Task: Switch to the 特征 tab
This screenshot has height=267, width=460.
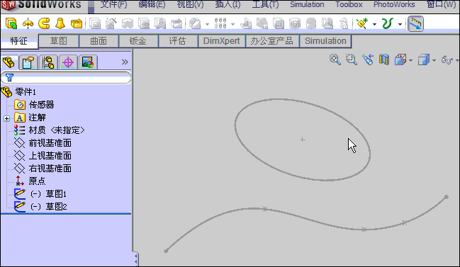Action: coord(19,41)
